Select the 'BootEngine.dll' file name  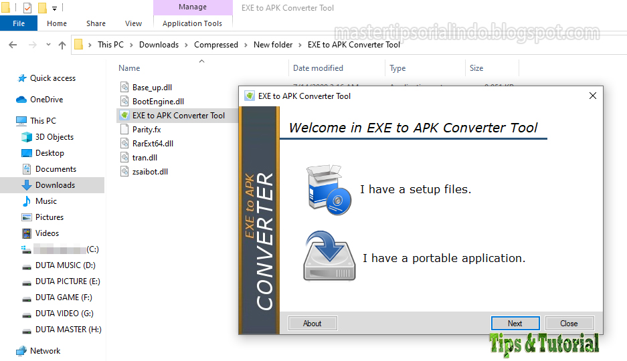pos(159,102)
